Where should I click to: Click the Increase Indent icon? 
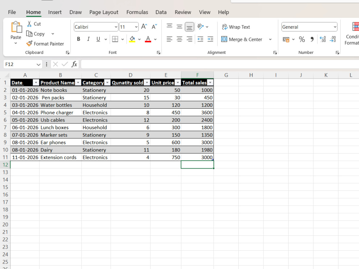click(x=210, y=39)
